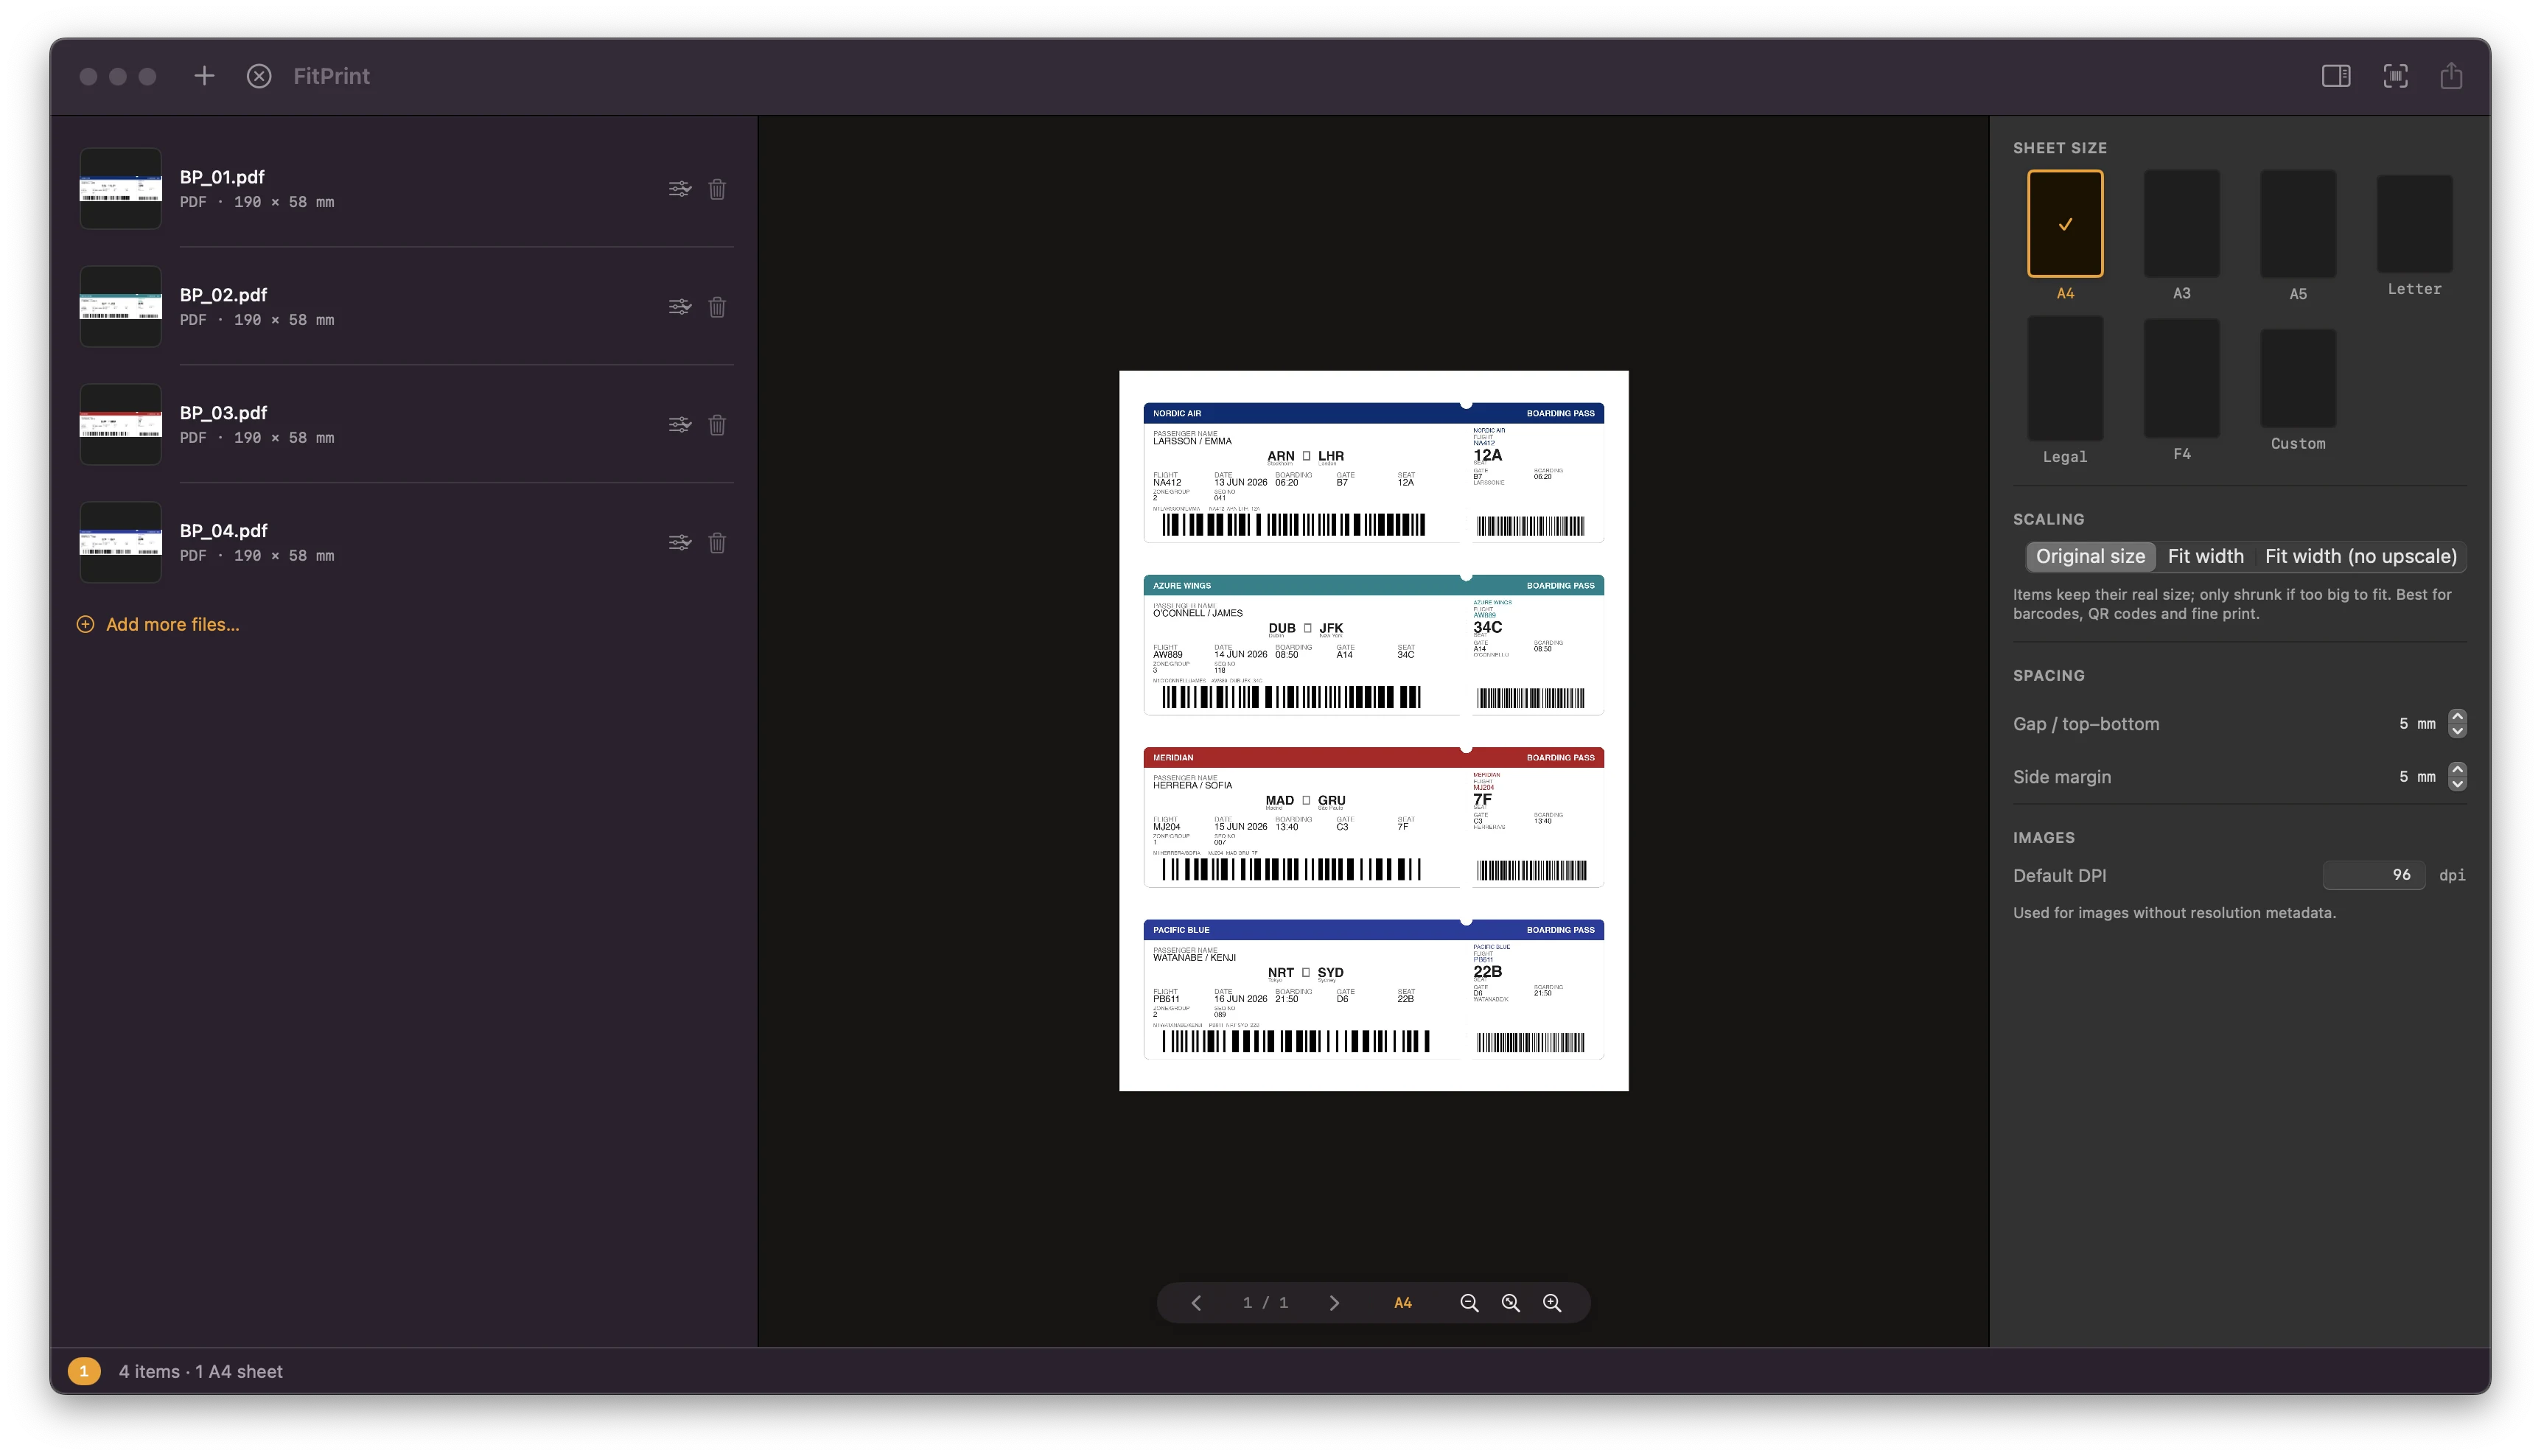Click the Default DPI input field

point(2373,875)
